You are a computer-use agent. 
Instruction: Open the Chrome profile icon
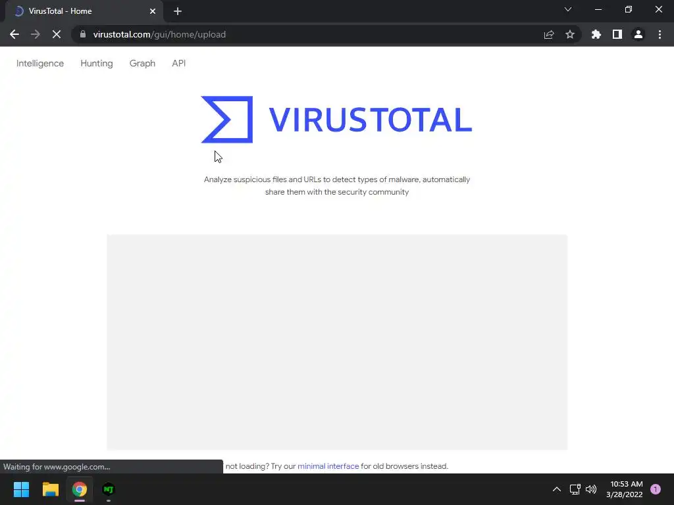click(638, 34)
